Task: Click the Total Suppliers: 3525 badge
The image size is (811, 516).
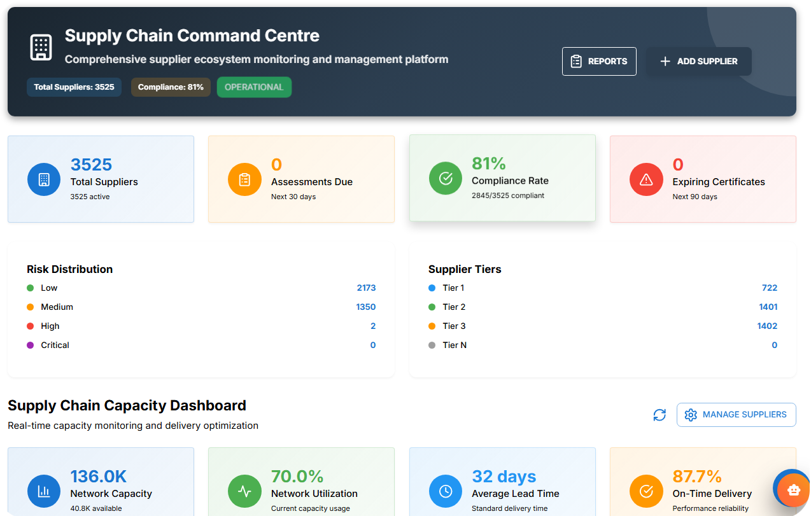Action: [x=74, y=87]
